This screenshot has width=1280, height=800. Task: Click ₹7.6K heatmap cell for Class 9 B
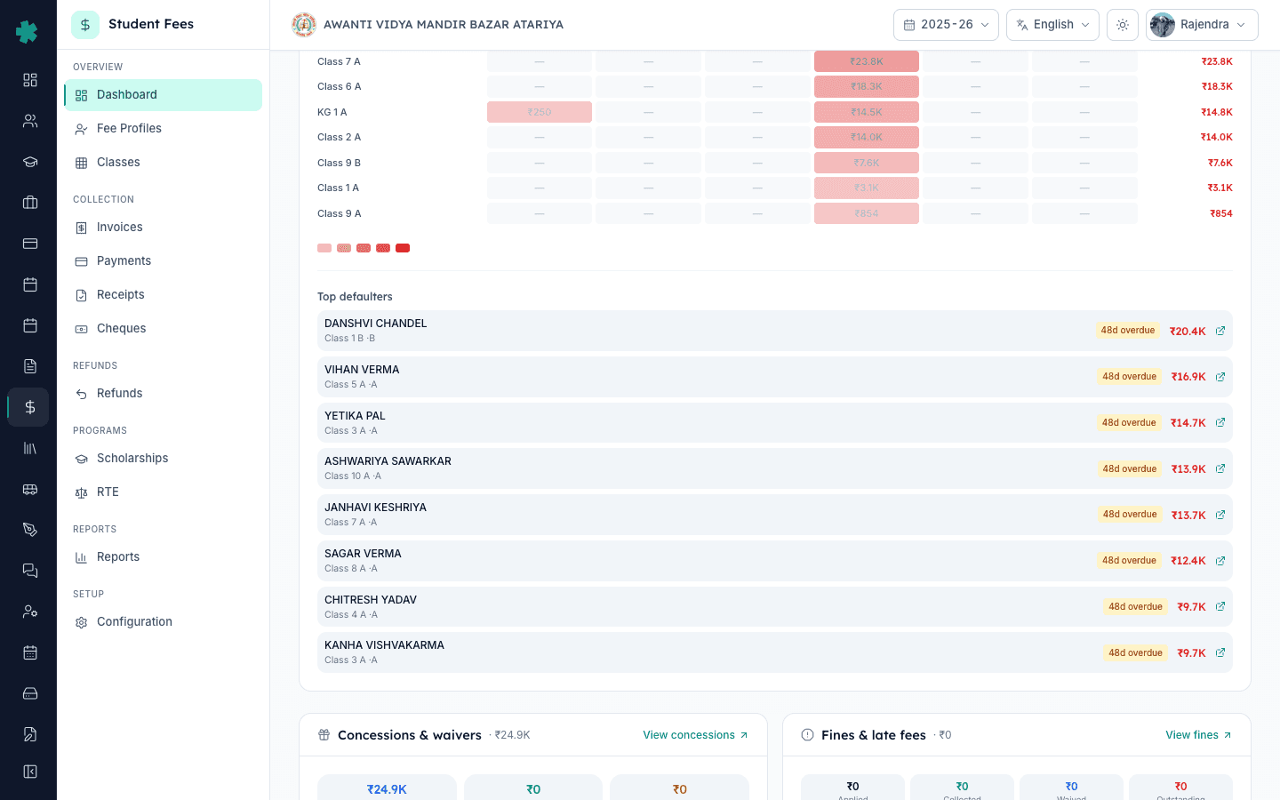(x=867, y=163)
